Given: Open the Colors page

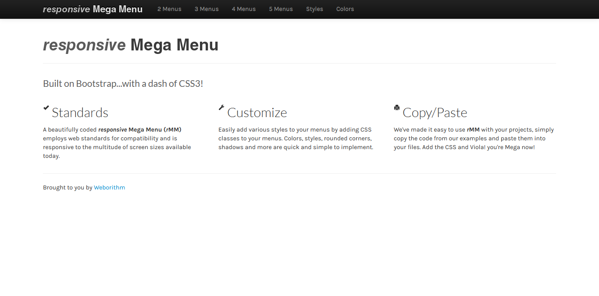Looking at the screenshot, I should pos(345,9).
